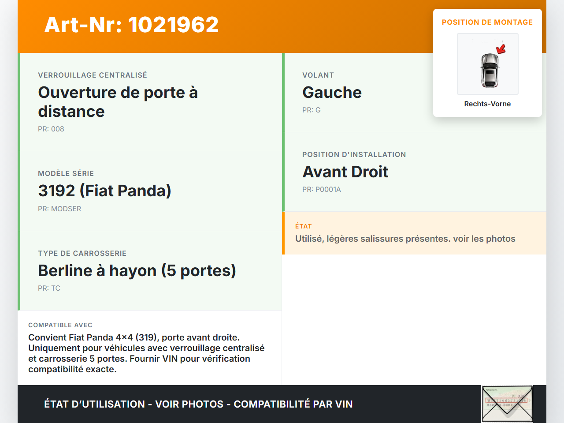Select the Position de Montage card header
This screenshot has width=564, height=423.
(x=487, y=22)
